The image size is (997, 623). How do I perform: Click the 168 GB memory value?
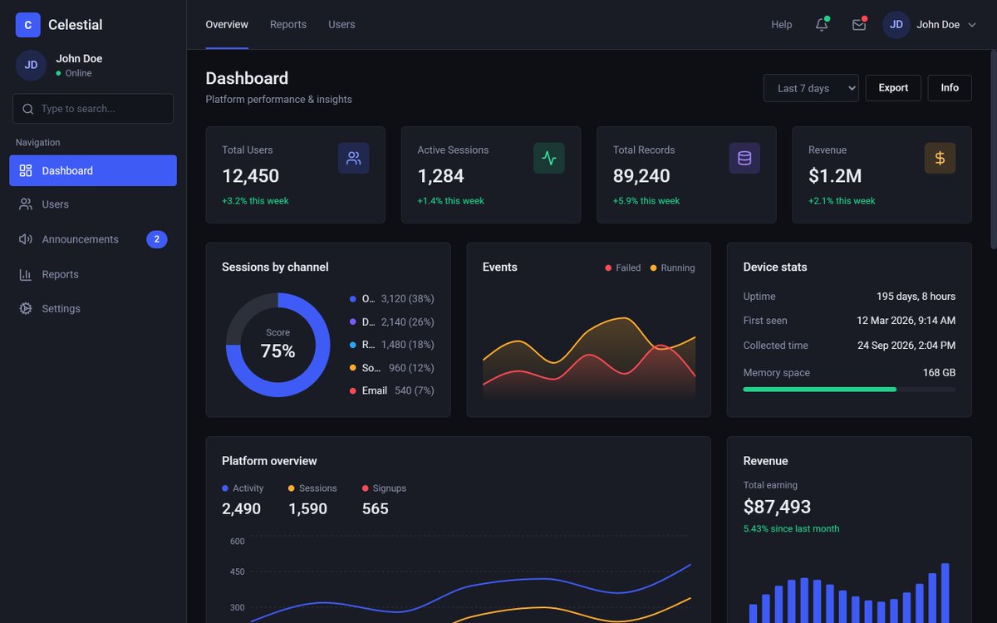pos(939,373)
